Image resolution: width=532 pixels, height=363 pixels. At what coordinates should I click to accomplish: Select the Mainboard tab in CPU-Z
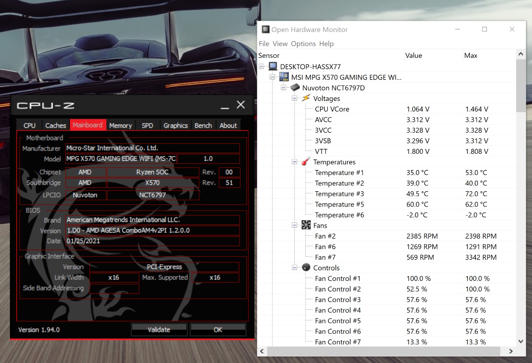(88, 125)
